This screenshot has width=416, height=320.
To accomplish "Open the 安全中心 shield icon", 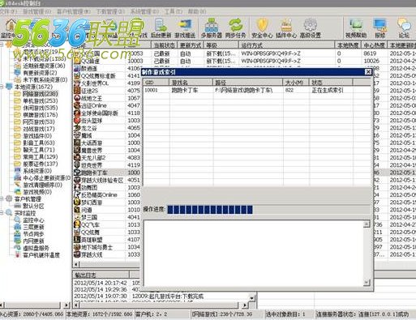I will click(262, 28).
